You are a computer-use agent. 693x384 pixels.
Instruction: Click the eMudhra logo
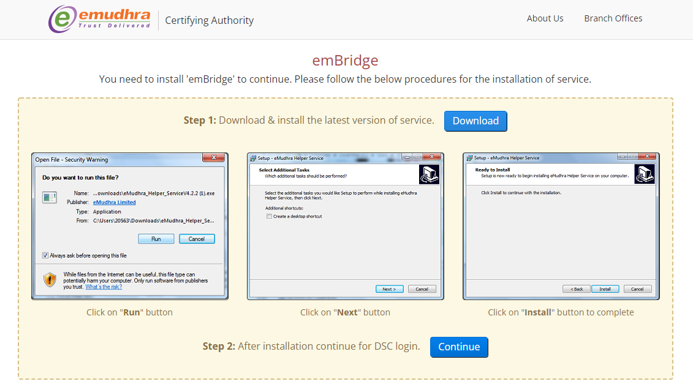click(98, 18)
